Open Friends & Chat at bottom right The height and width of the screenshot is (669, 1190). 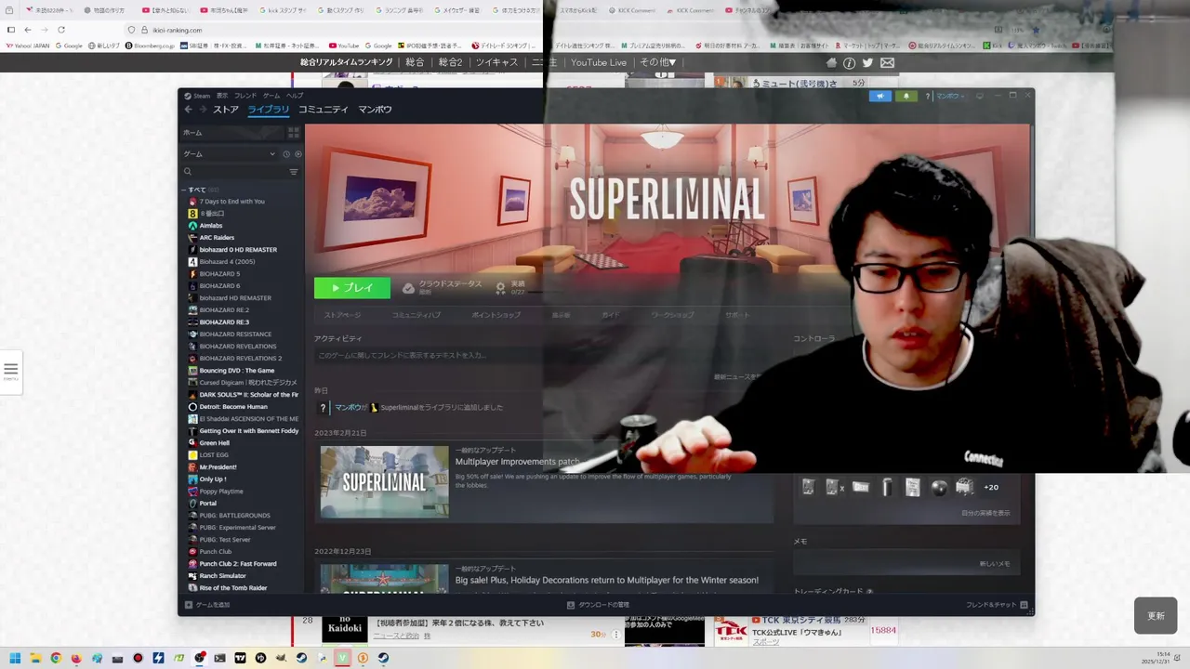tap(997, 605)
